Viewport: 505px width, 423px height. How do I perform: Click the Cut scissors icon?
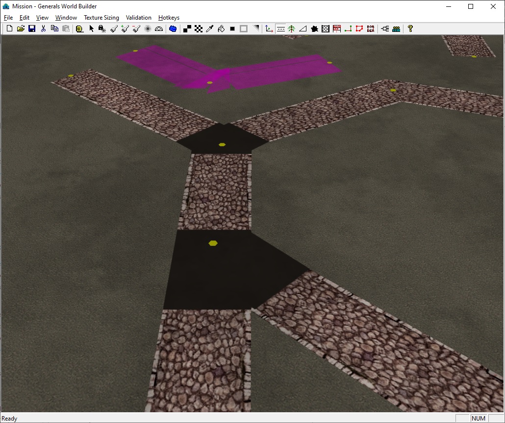coord(43,28)
